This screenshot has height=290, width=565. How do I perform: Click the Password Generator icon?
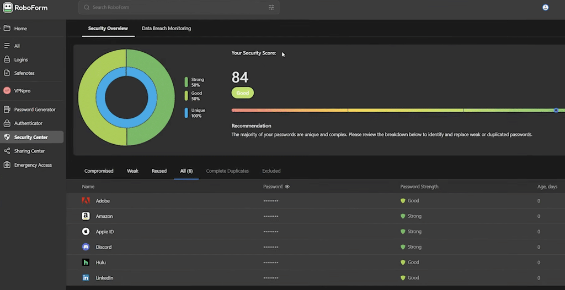point(7,110)
